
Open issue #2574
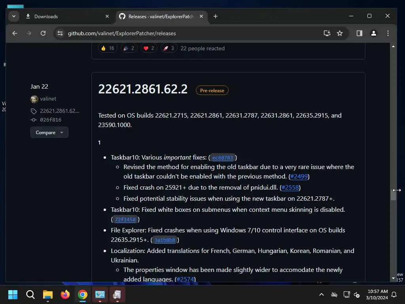point(185,279)
